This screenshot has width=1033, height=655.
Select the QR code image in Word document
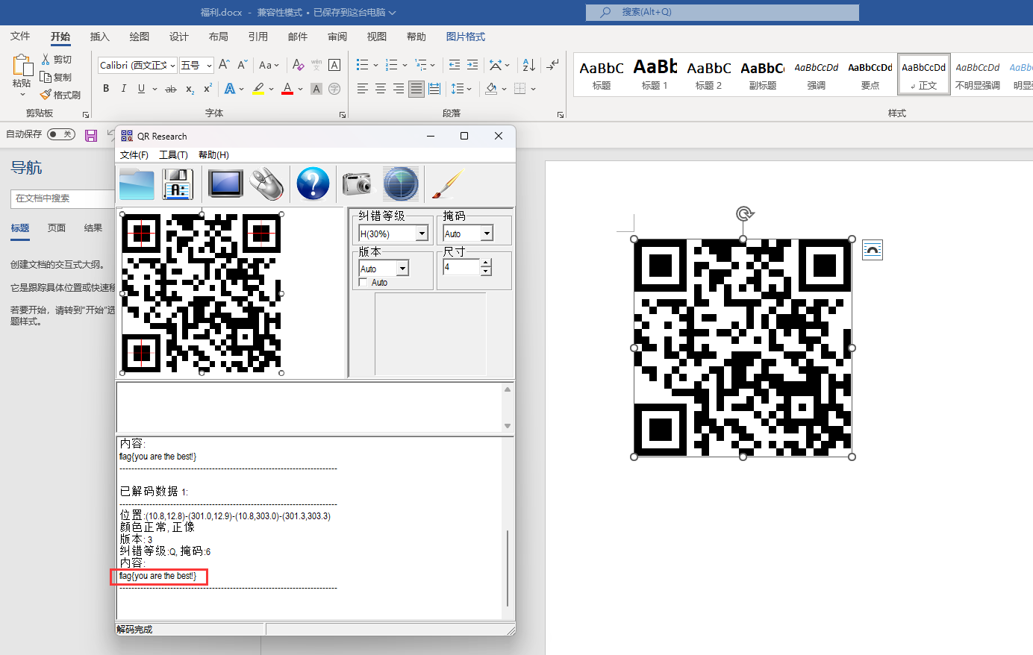point(743,348)
